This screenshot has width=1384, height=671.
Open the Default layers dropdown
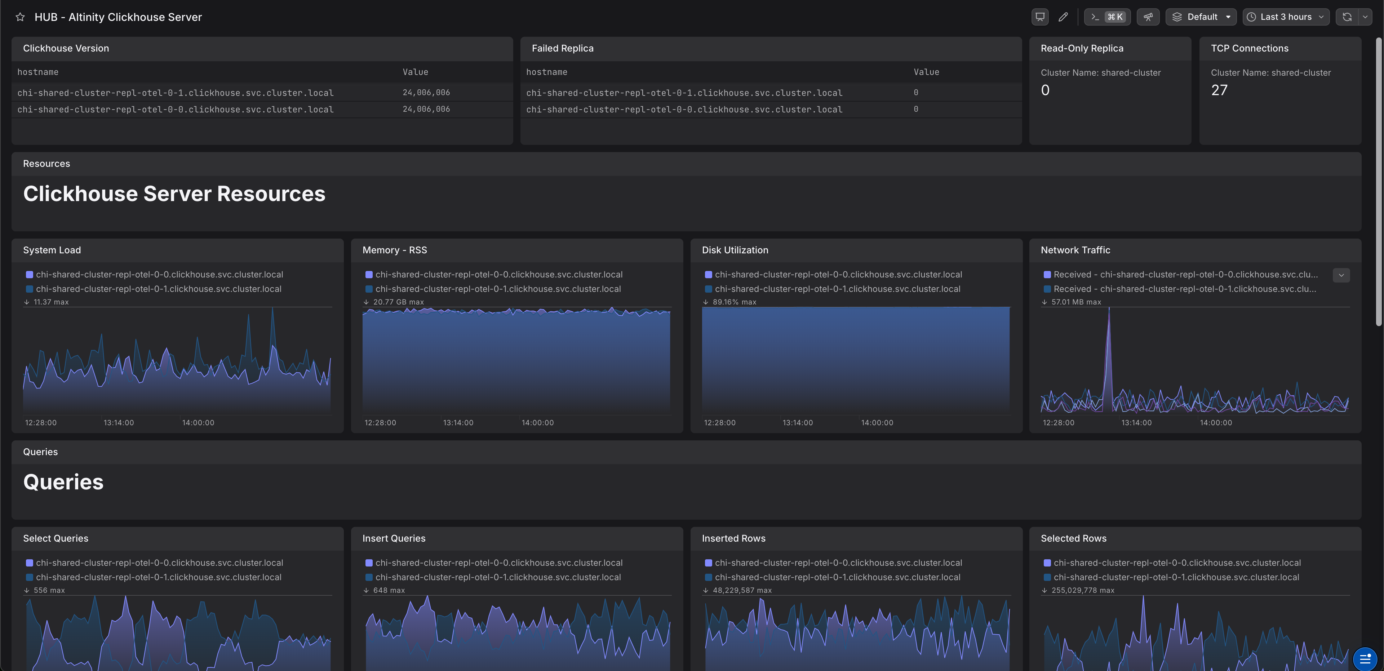click(x=1201, y=17)
